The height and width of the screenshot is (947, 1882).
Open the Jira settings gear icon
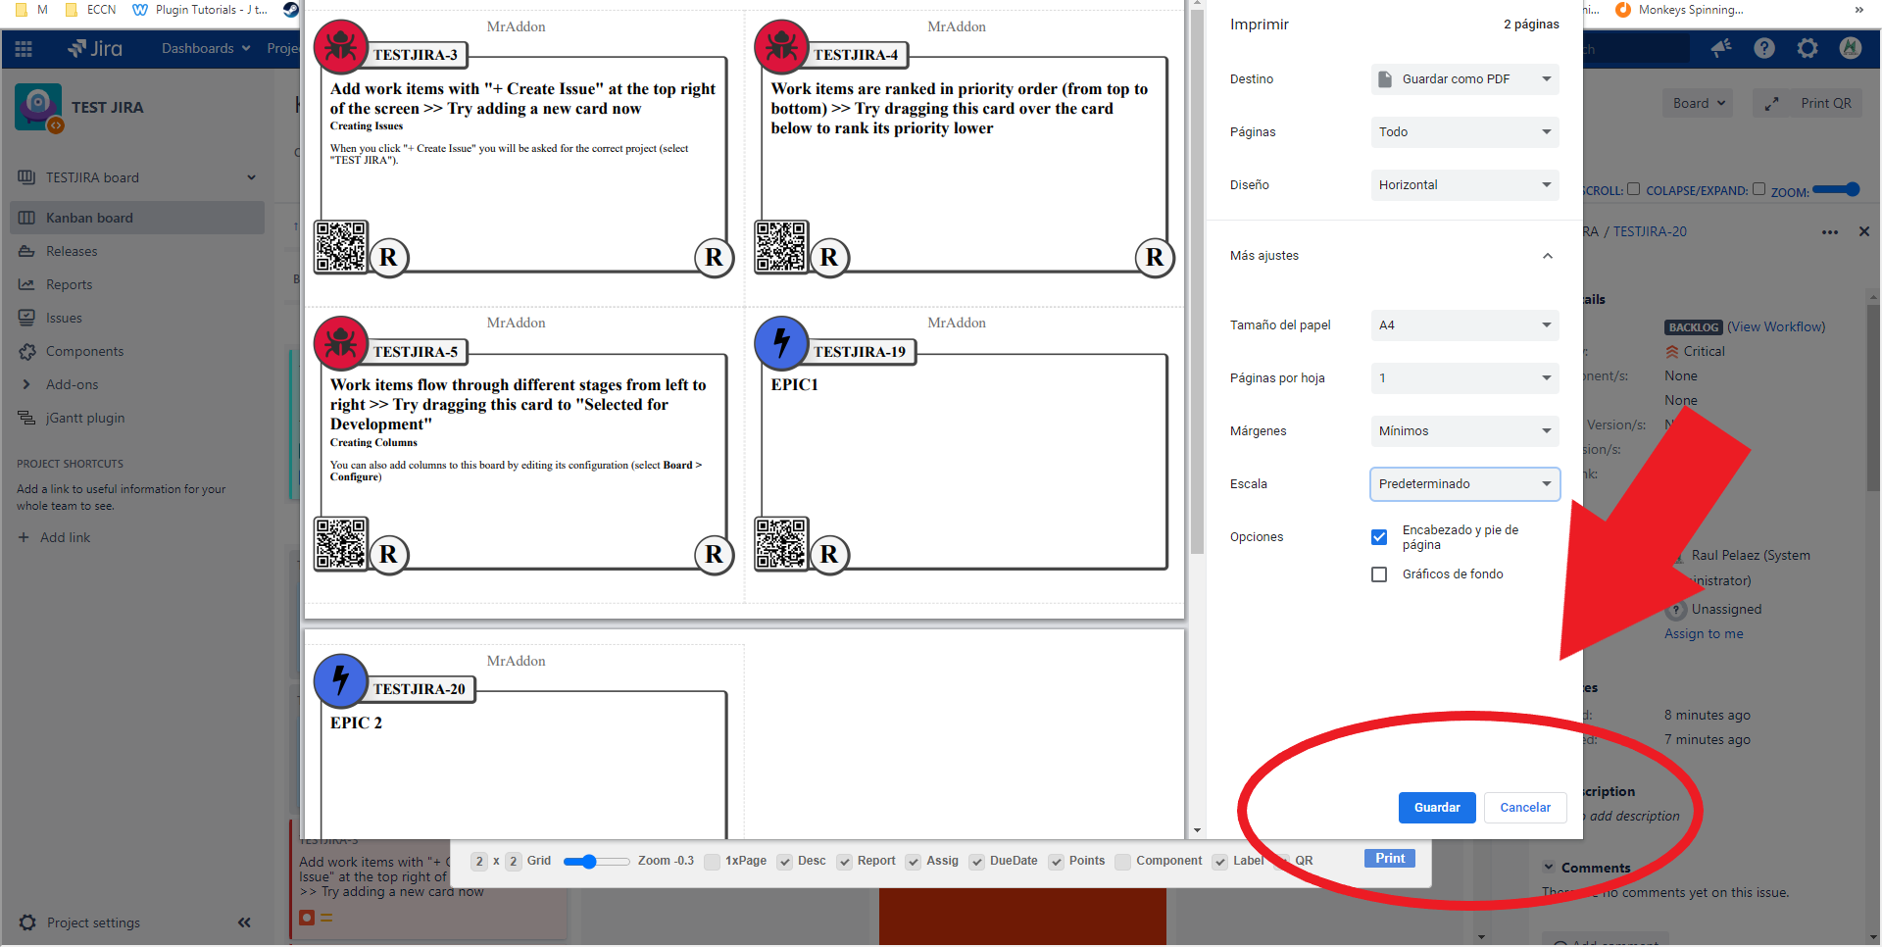1808,48
